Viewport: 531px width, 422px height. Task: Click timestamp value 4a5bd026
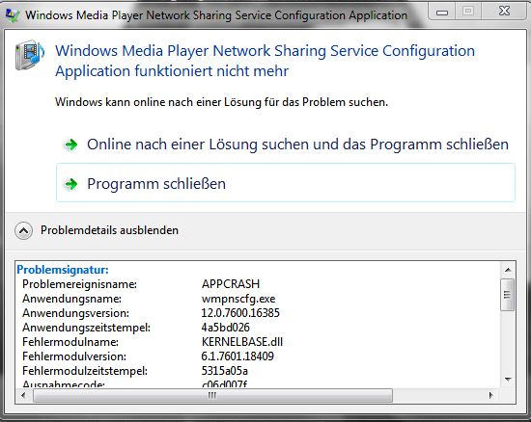(226, 328)
